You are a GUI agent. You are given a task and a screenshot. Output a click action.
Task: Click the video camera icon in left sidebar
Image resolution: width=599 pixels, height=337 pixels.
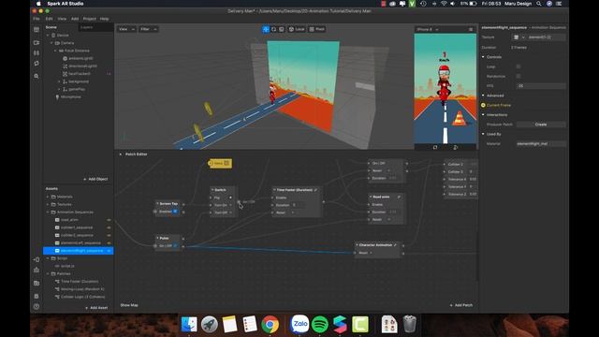(x=37, y=43)
